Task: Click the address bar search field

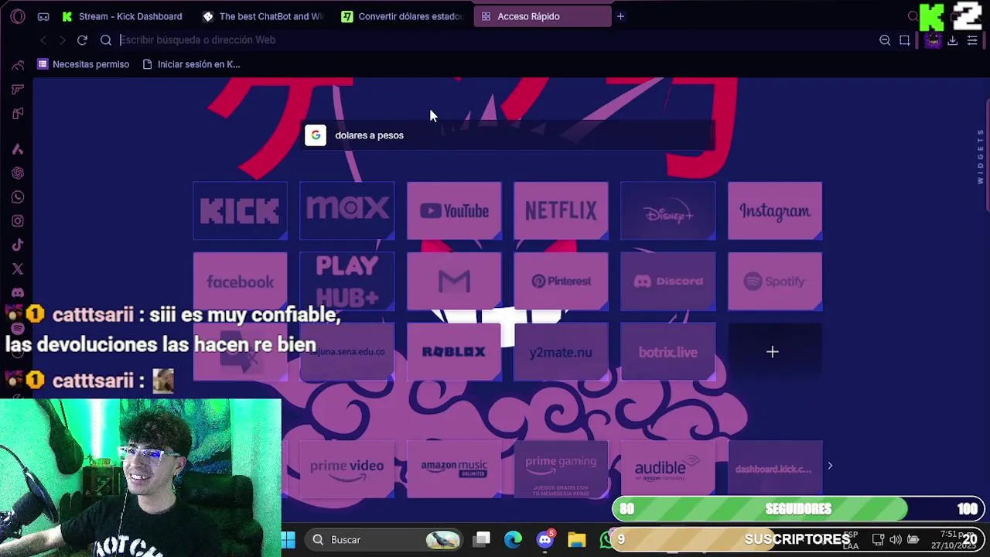Action: (495, 40)
